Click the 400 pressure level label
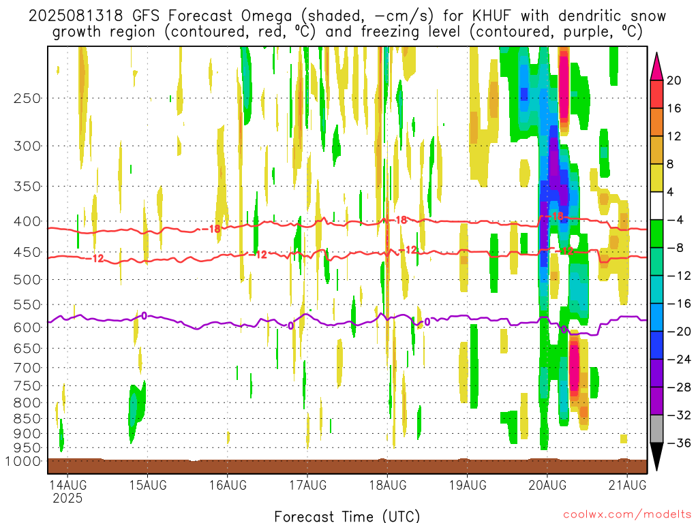This screenshot has width=698, height=523. point(27,221)
